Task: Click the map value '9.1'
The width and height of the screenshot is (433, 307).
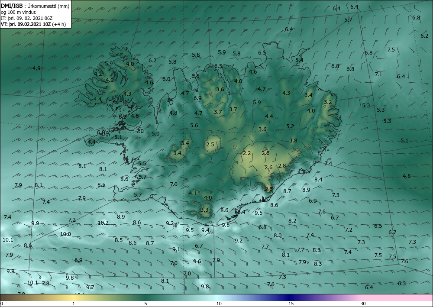Action: pyautogui.click(x=176, y=249)
